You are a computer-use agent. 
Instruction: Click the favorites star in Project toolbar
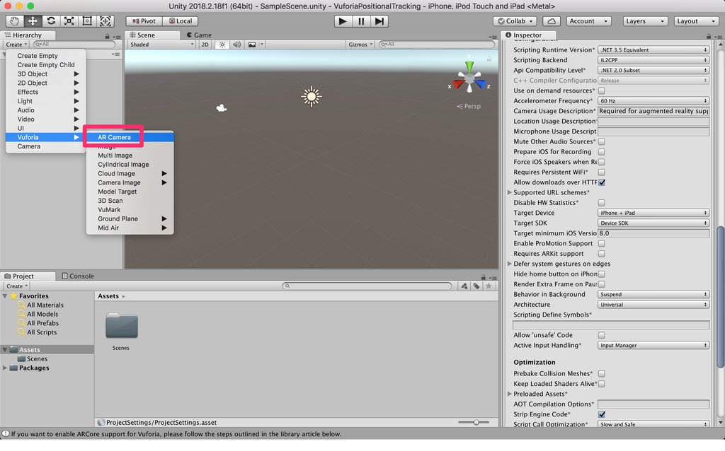click(489, 286)
